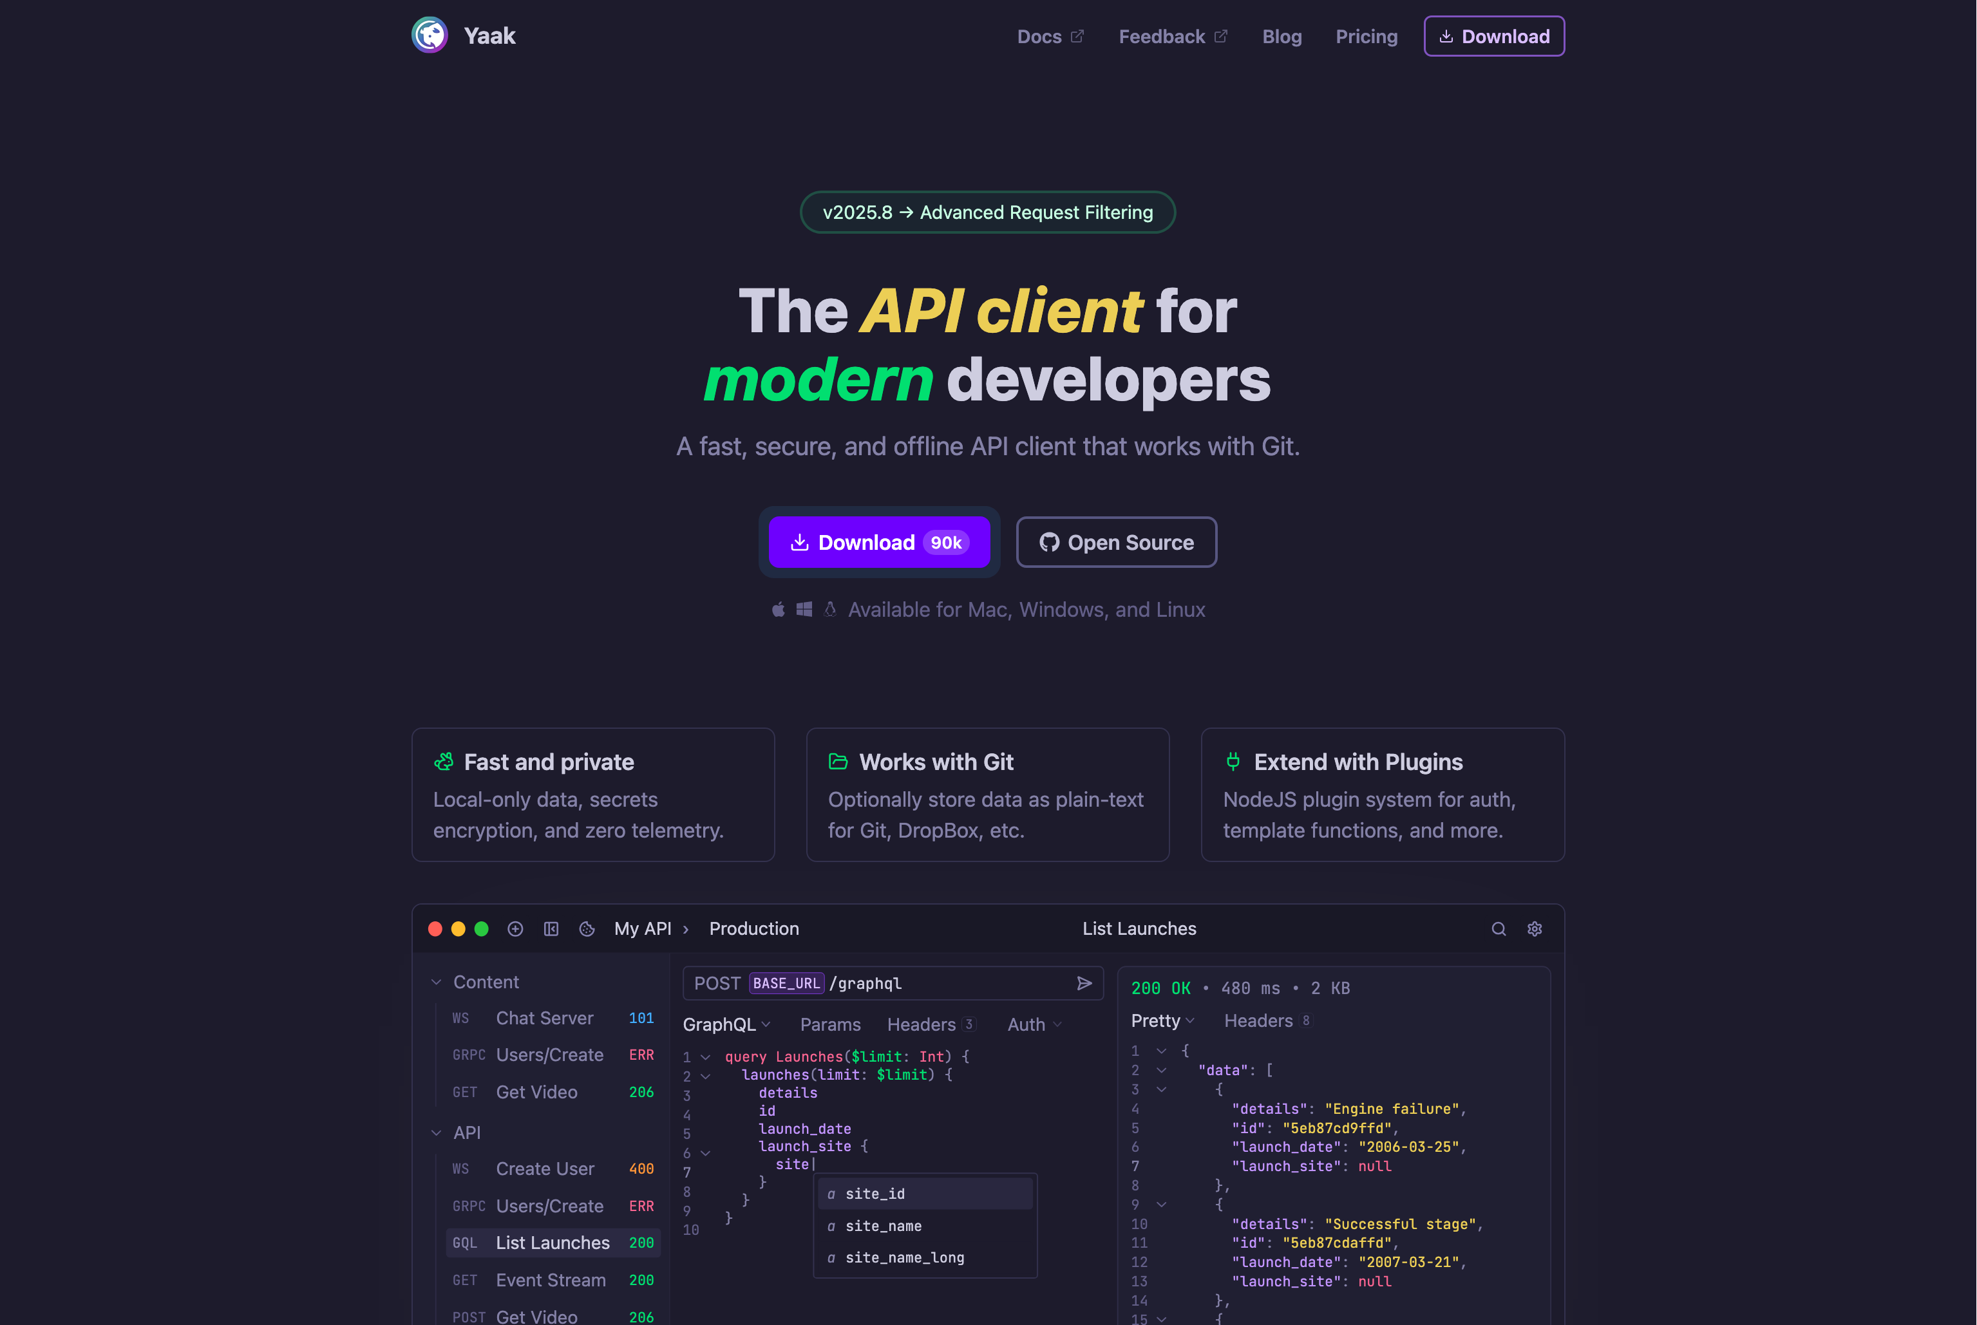Viewport: 1977px width, 1325px height.
Task: Click the plus circle new request icon
Action: 515,928
